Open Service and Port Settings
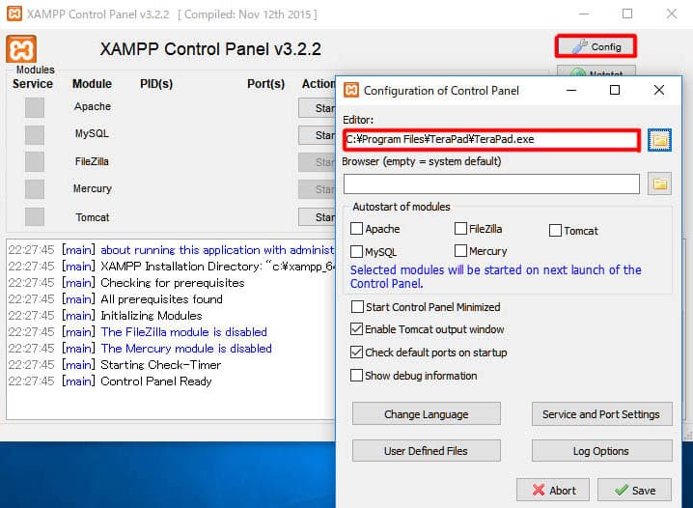This screenshot has height=508, width=693. click(x=602, y=413)
